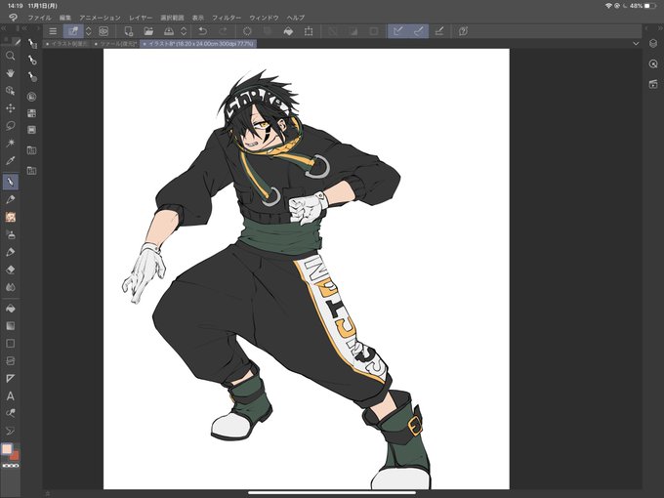Open the ファイル menu
Viewport: 664px width, 498px height.
click(x=39, y=18)
